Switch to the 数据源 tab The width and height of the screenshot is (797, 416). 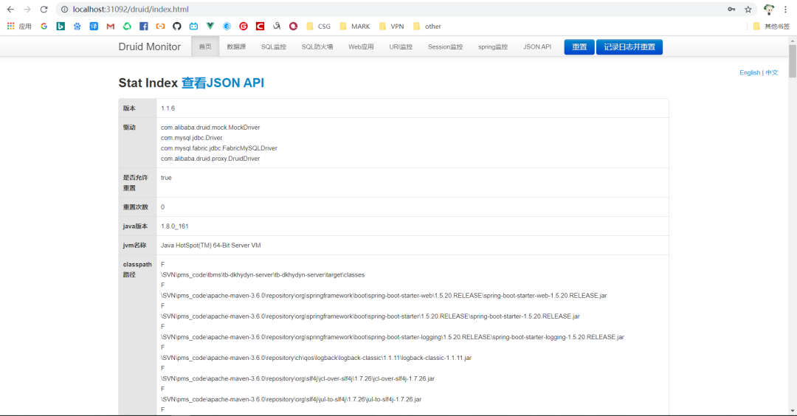[236, 46]
